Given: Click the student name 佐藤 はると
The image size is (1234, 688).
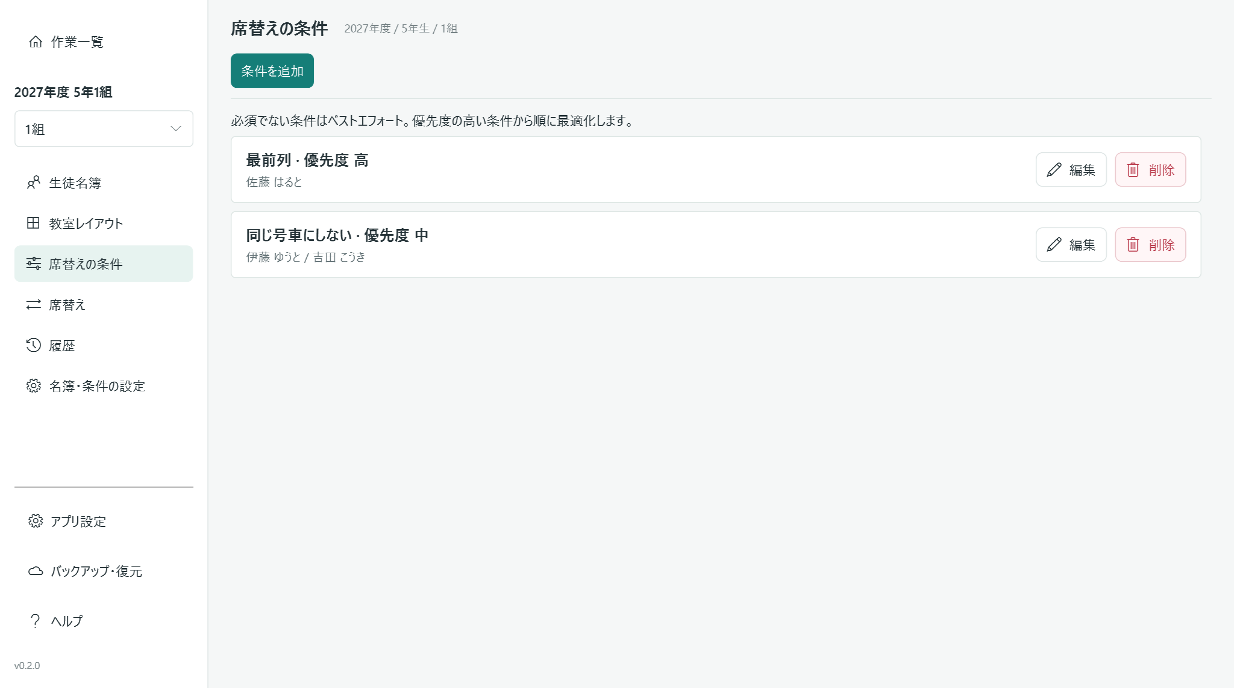Looking at the screenshot, I should (274, 182).
